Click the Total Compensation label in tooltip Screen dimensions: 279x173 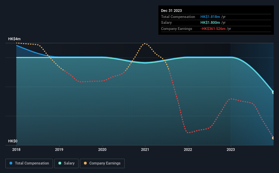point(178,17)
